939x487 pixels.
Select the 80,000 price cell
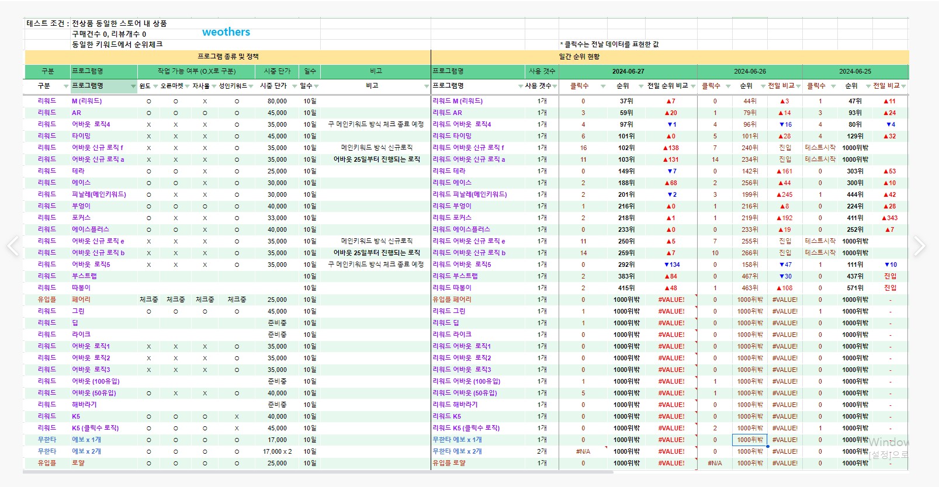[277, 101]
